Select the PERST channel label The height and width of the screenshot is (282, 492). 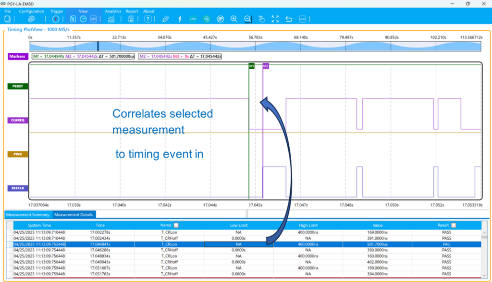point(18,86)
